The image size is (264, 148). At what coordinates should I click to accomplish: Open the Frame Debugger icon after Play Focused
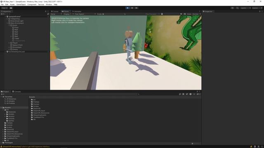[162, 14]
